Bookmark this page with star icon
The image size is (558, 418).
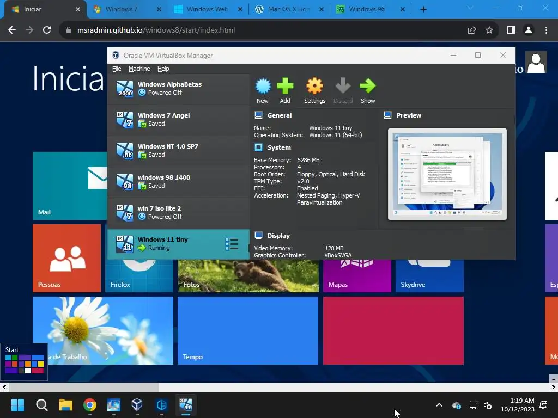(x=489, y=30)
